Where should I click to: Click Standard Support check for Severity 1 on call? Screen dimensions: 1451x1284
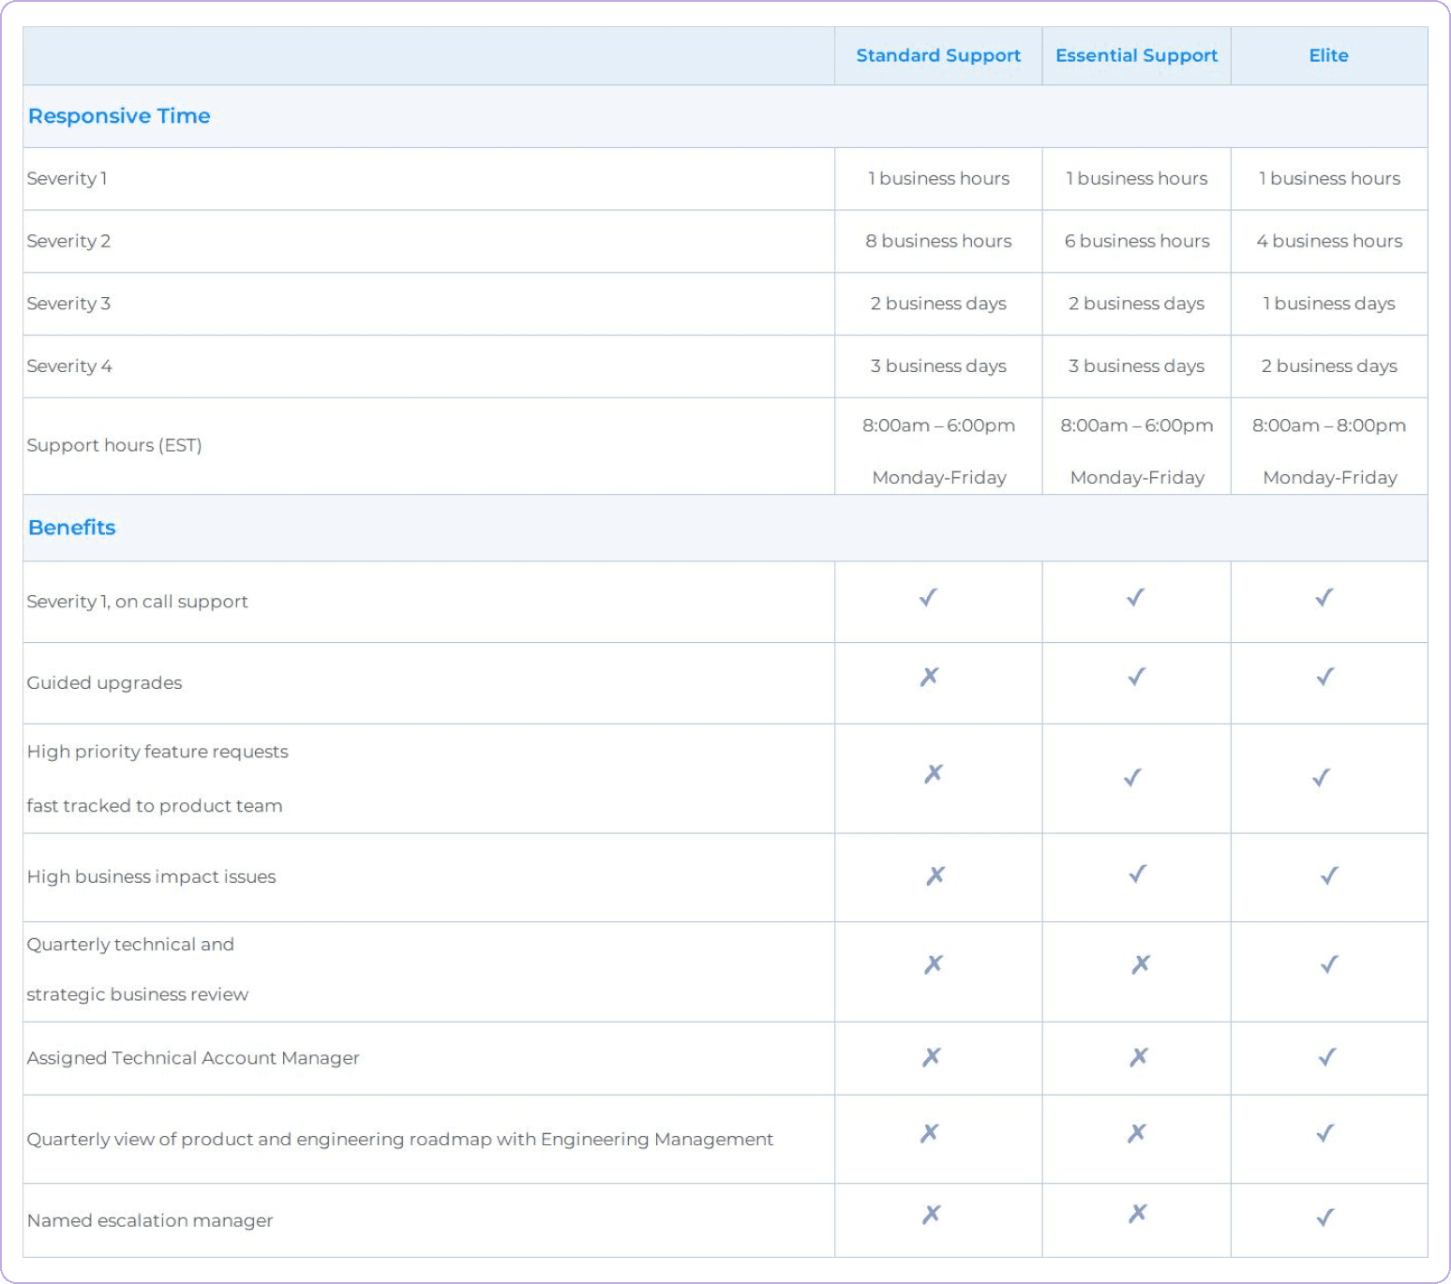[x=928, y=598]
